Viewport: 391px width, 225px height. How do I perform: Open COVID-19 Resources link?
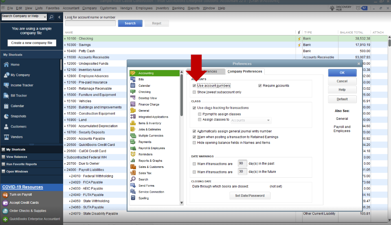click(23, 187)
